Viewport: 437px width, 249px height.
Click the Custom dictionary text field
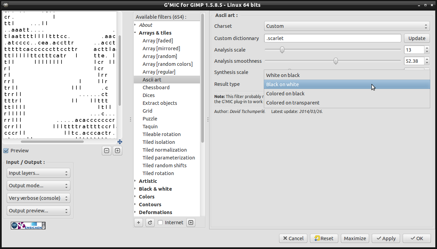[333, 38]
